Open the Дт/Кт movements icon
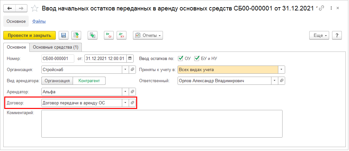This screenshot has width=349, height=151. point(122,35)
